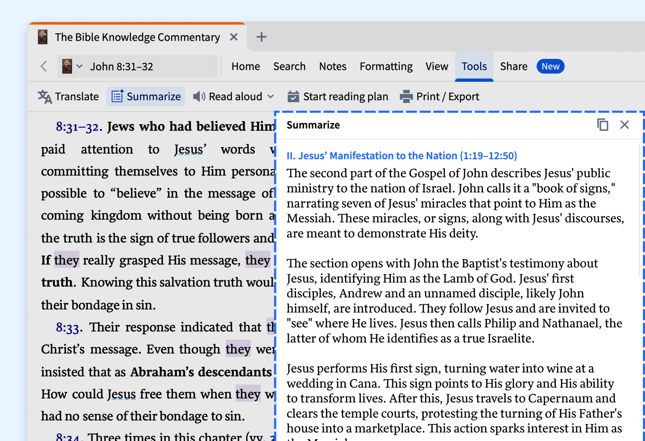This screenshot has width=645, height=441.
Task: Click the tab's book cover thumbnail
Action: (43, 37)
